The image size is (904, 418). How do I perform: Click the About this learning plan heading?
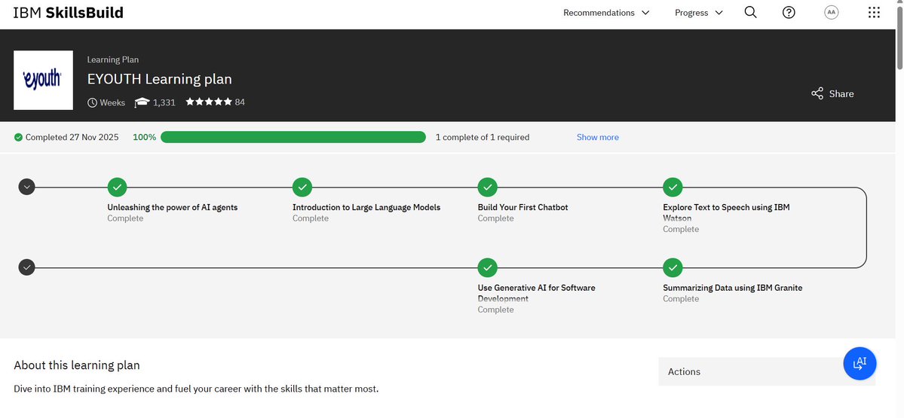coord(77,365)
